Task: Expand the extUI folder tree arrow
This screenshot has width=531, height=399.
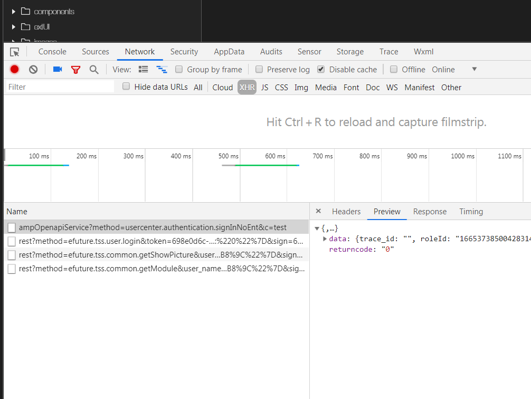Action: pyautogui.click(x=14, y=27)
